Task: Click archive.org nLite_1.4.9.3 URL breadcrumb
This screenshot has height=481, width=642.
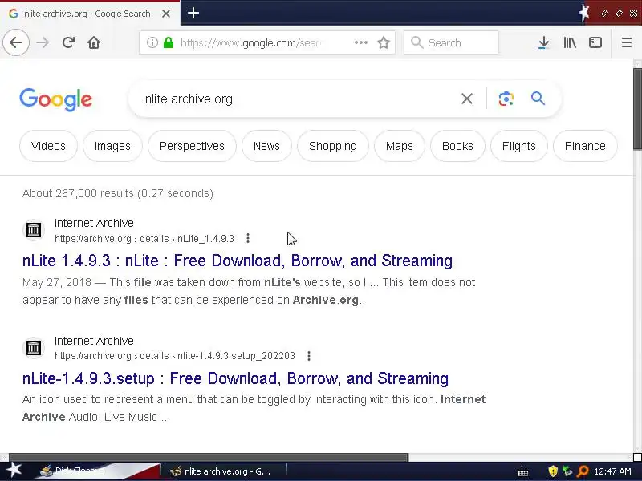Action: [x=144, y=238]
